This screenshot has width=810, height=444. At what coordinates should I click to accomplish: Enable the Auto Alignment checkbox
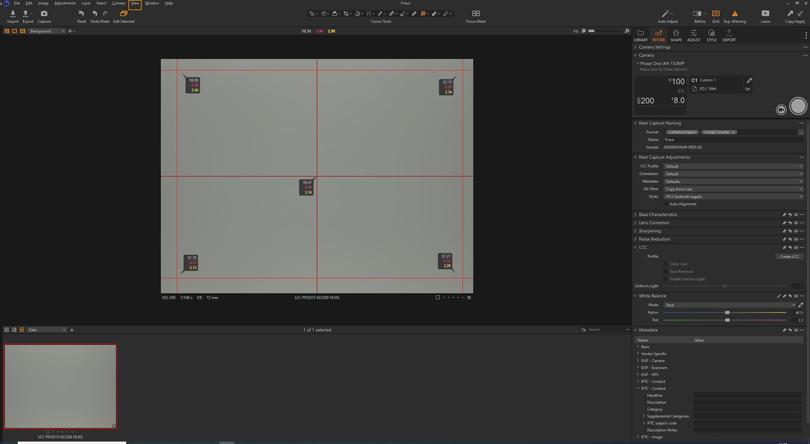click(666, 204)
